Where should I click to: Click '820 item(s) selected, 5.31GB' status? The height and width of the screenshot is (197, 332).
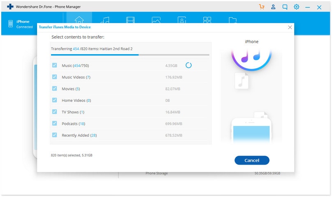[72, 155]
